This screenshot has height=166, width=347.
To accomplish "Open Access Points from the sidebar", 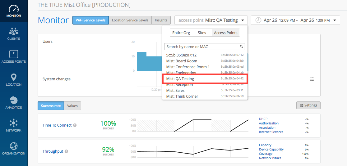I will [14, 57].
